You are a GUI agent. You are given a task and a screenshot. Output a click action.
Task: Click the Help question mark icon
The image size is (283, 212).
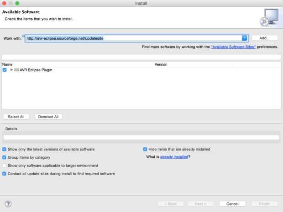pyautogui.click(x=8, y=204)
